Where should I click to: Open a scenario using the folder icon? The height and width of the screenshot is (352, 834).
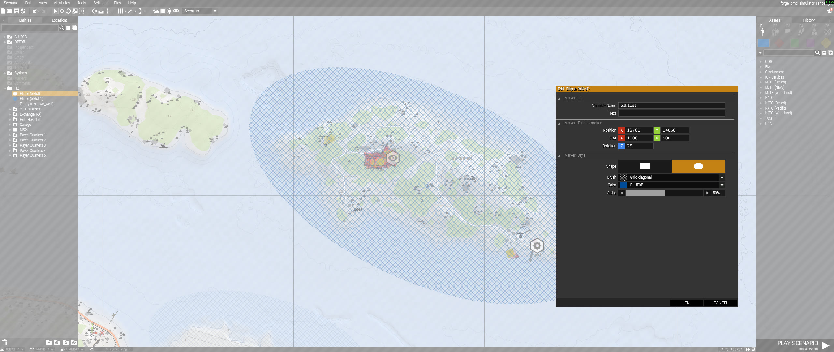click(x=9, y=11)
